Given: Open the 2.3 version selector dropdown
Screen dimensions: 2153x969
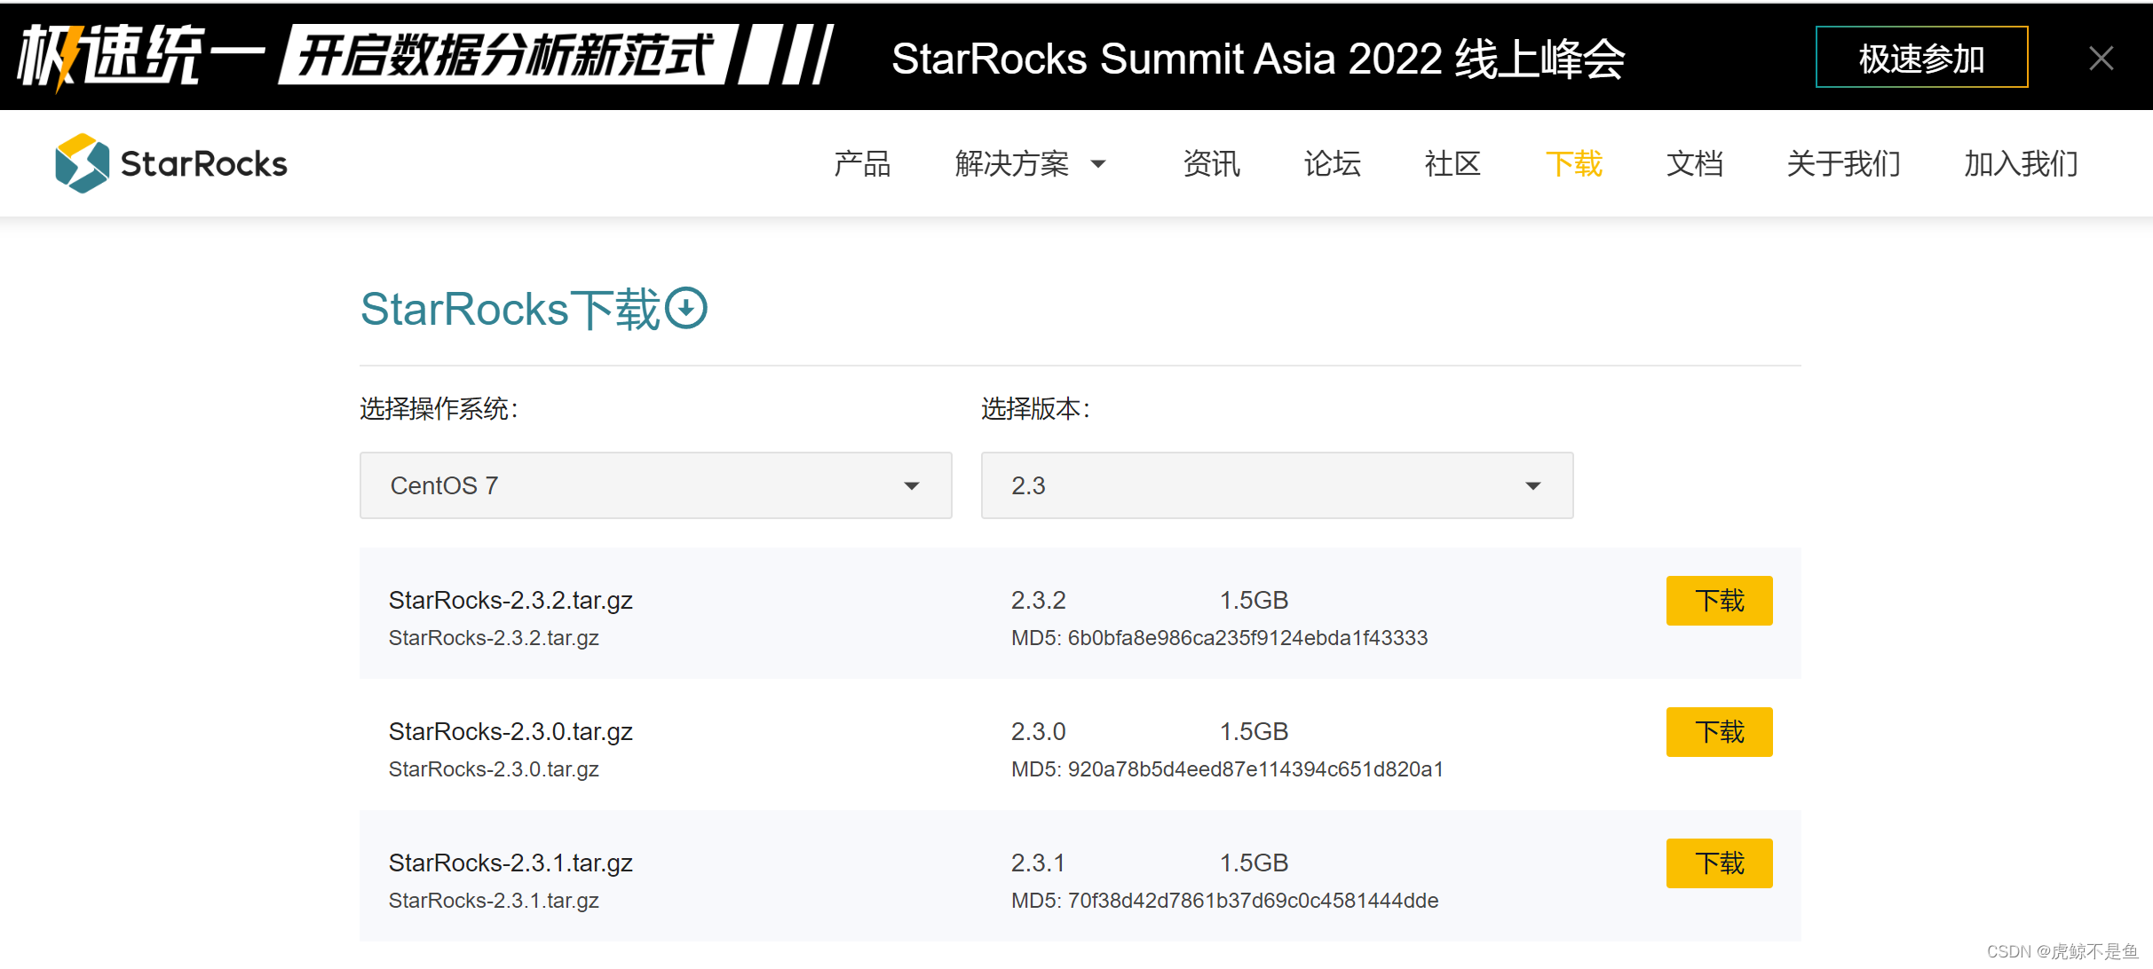Looking at the screenshot, I should 1276,485.
